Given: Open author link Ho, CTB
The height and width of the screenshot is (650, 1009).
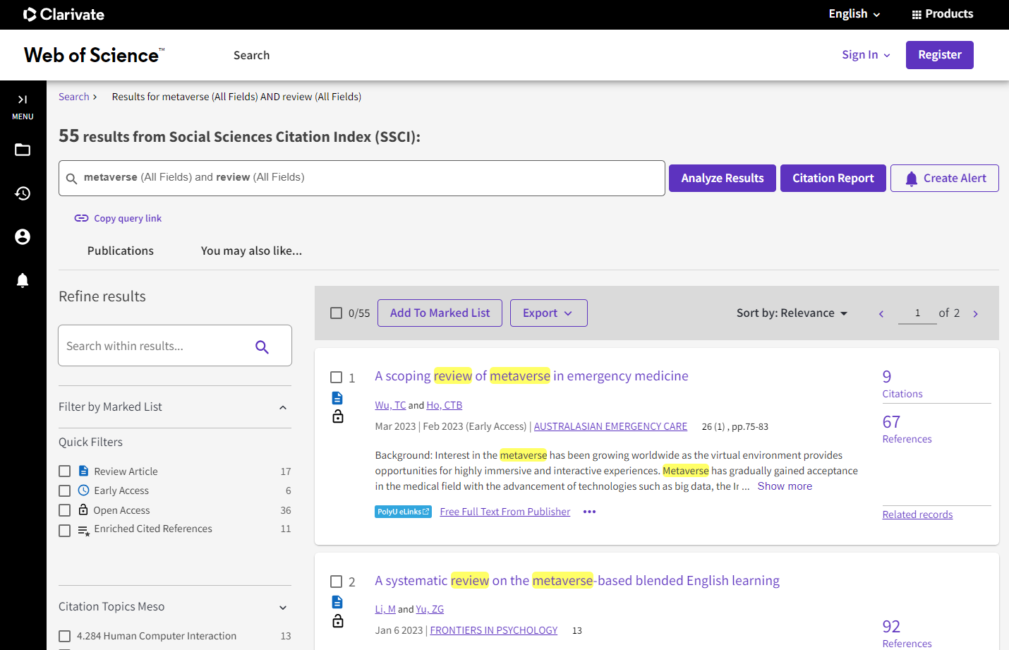Looking at the screenshot, I should (445, 405).
